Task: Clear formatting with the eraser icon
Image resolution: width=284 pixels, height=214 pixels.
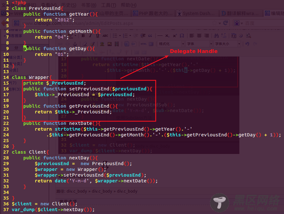Action: click(85, 44)
